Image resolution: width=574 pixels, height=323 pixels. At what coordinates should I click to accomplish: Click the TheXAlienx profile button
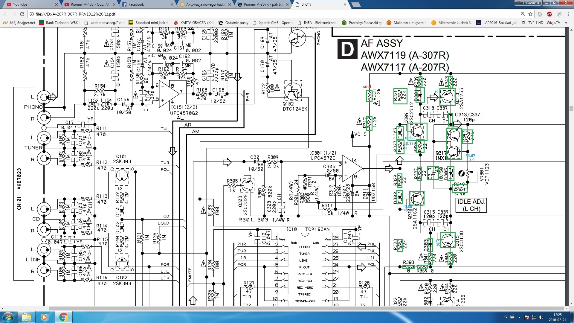pyautogui.click(x=528, y=2)
